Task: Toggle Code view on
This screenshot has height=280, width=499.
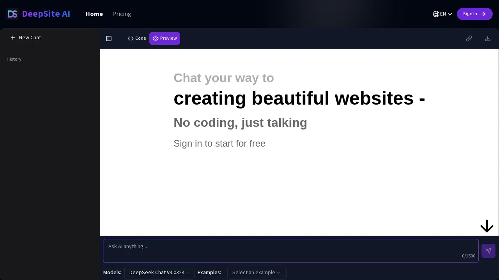Action: (137, 38)
